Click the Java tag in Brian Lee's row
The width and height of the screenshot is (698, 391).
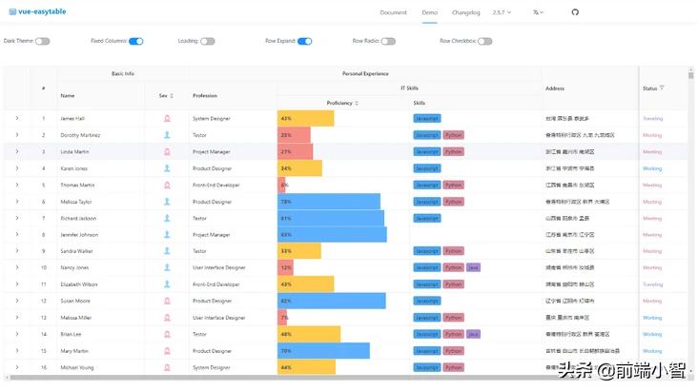pos(473,334)
